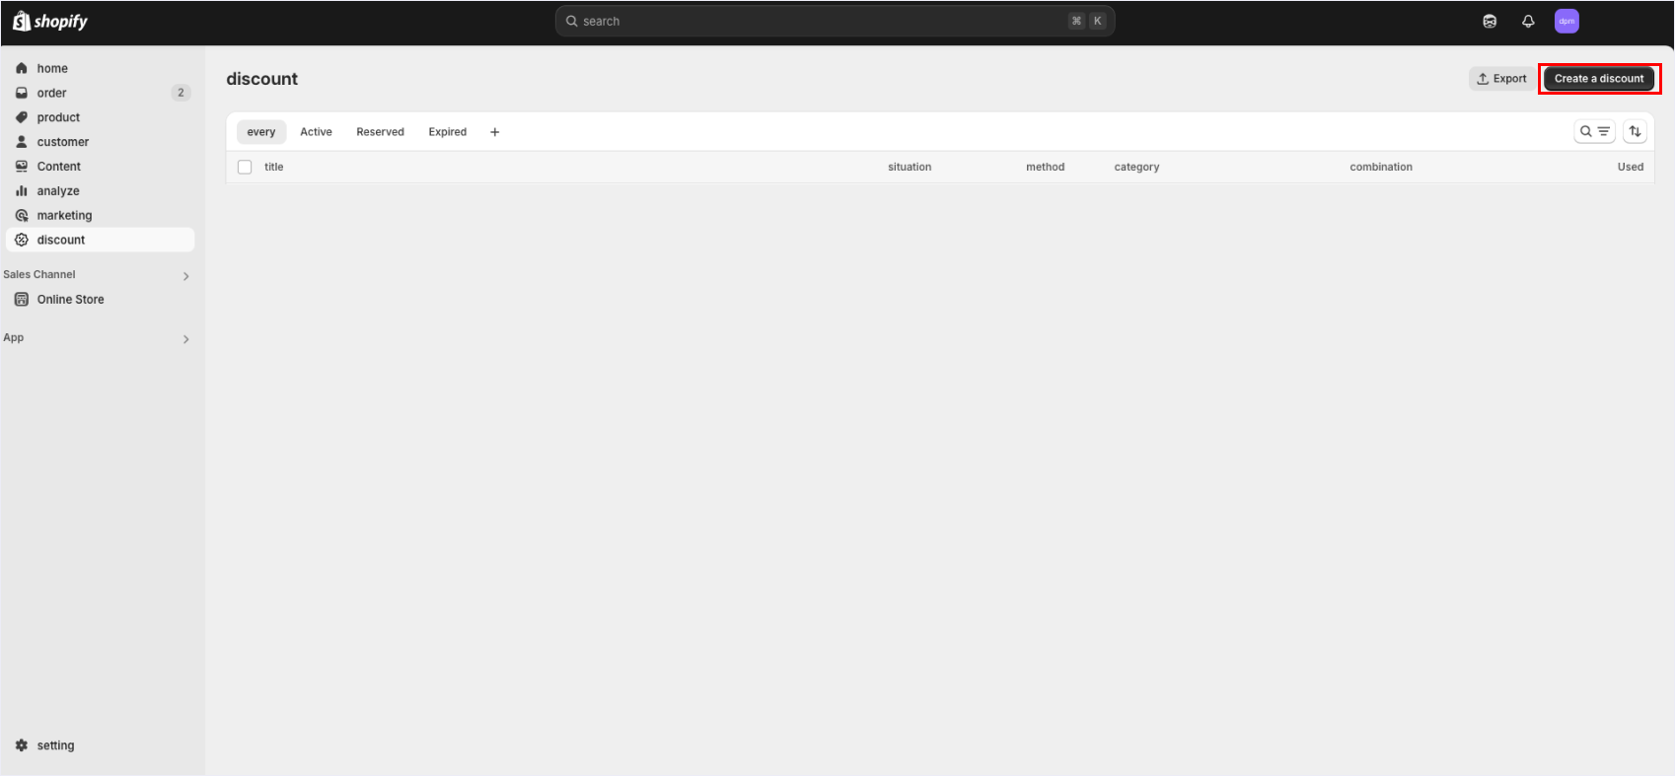Screen dimensions: 1675x776
Task: Switch to the Reserved tab
Action: tap(380, 132)
